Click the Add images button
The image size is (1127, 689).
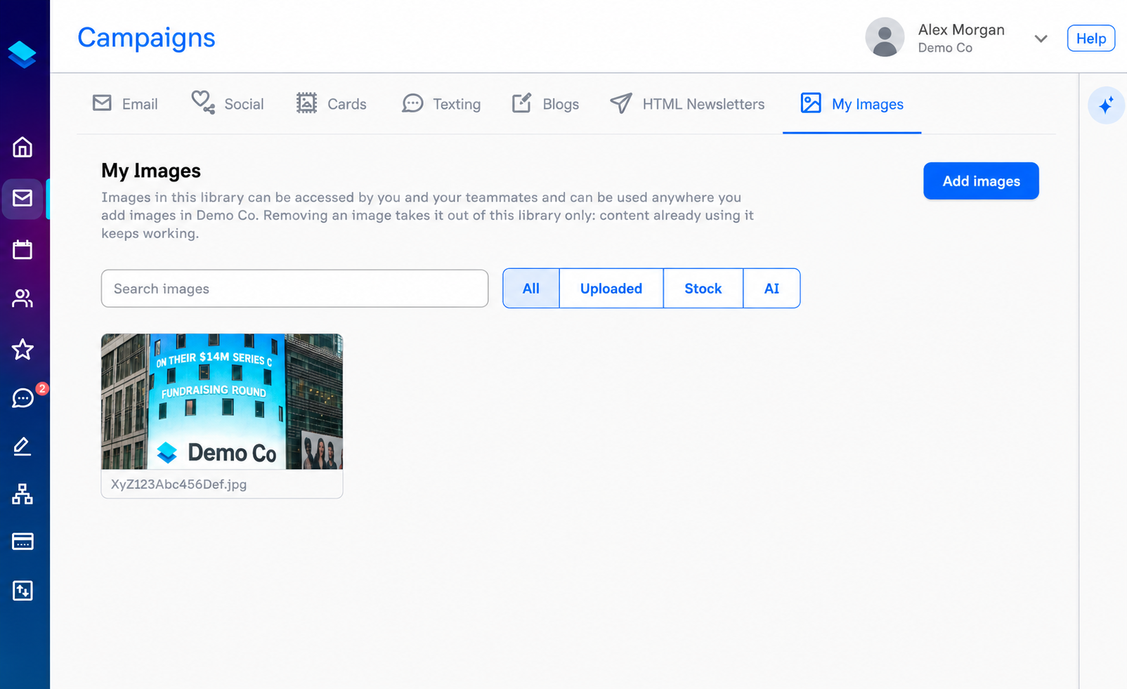click(981, 181)
